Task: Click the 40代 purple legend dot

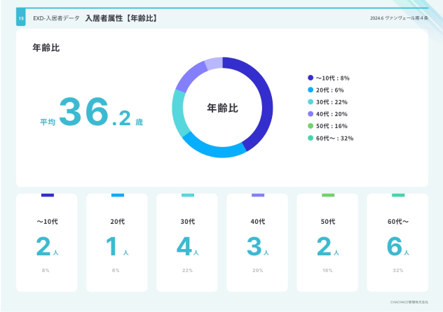Action: (x=310, y=113)
